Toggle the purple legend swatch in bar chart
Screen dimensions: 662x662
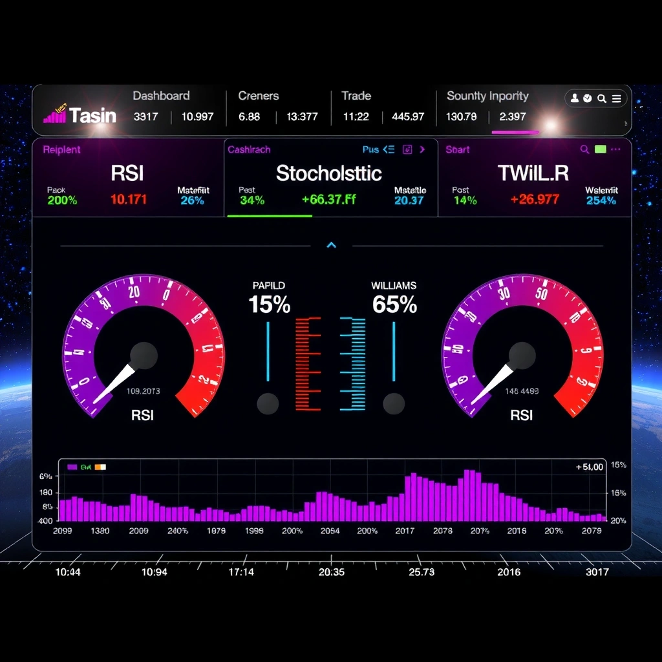pyautogui.click(x=72, y=467)
